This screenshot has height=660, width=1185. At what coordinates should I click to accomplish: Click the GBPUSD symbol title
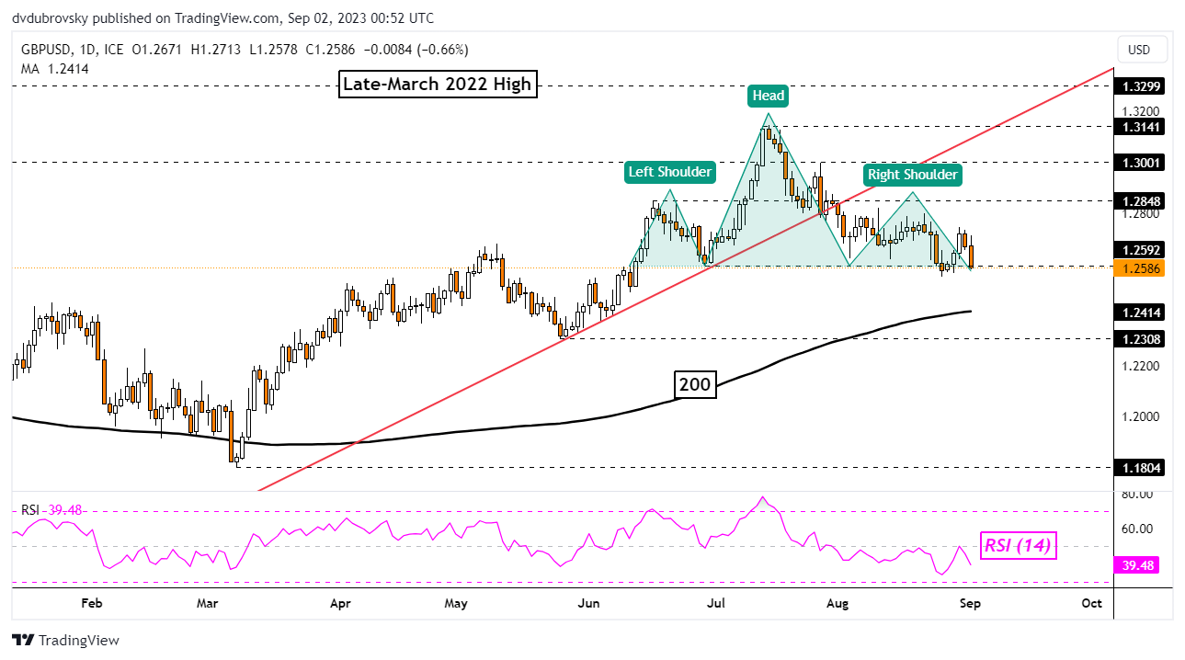[x=43, y=49]
